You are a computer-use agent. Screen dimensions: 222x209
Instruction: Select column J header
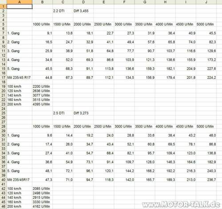pos(206,2)
